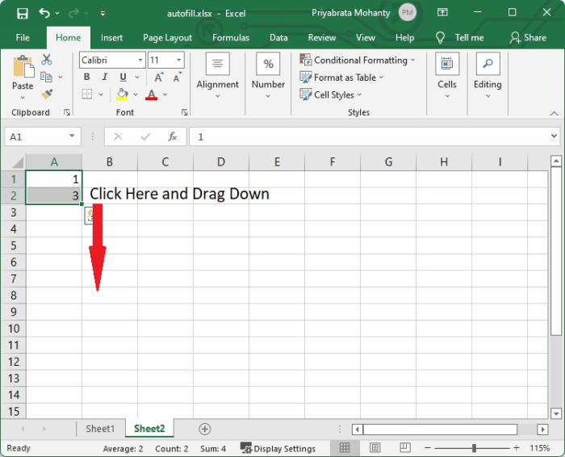Open the Help tab

(x=404, y=37)
